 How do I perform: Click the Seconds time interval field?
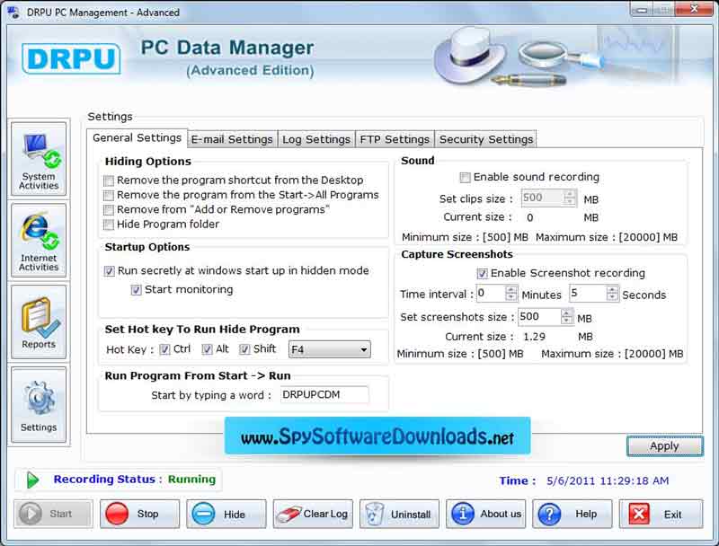589,293
